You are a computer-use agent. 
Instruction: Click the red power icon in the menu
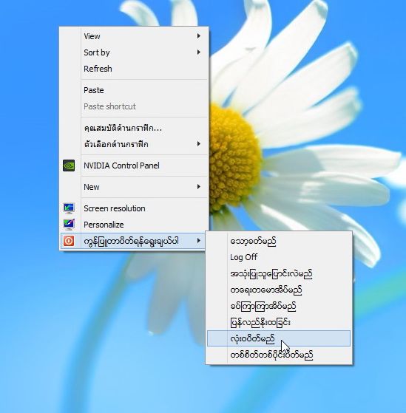[69, 241]
